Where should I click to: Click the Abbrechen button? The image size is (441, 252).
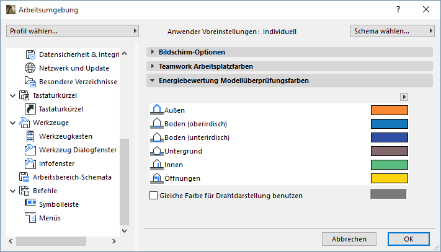click(349, 238)
